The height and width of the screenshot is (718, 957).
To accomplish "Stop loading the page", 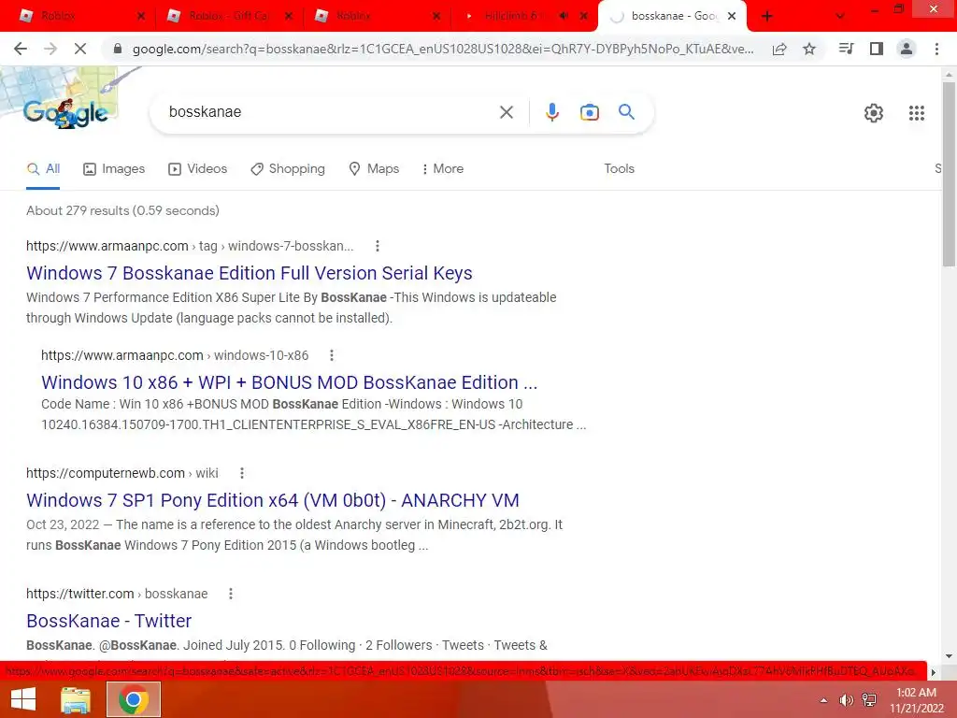I will [80, 49].
